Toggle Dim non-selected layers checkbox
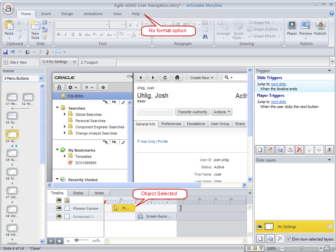 (289, 239)
